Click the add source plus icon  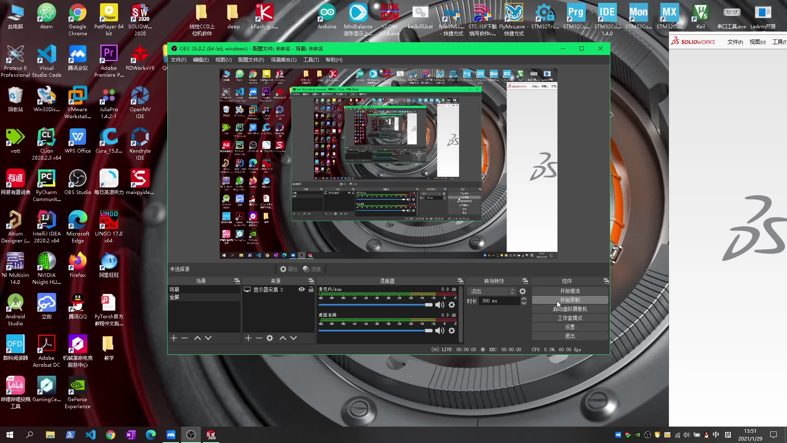(248, 338)
